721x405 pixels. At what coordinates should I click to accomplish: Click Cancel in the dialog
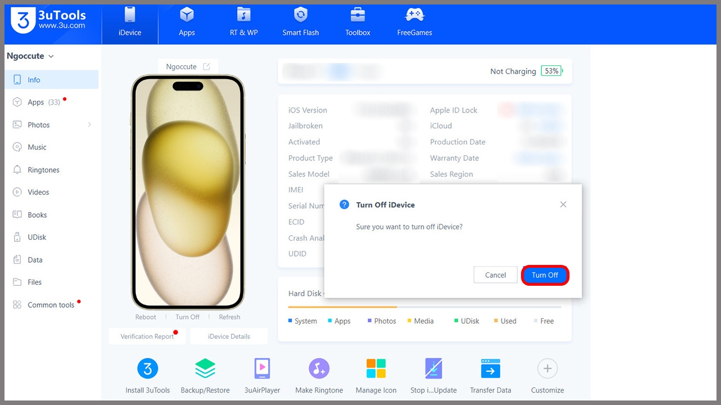[x=496, y=275]
